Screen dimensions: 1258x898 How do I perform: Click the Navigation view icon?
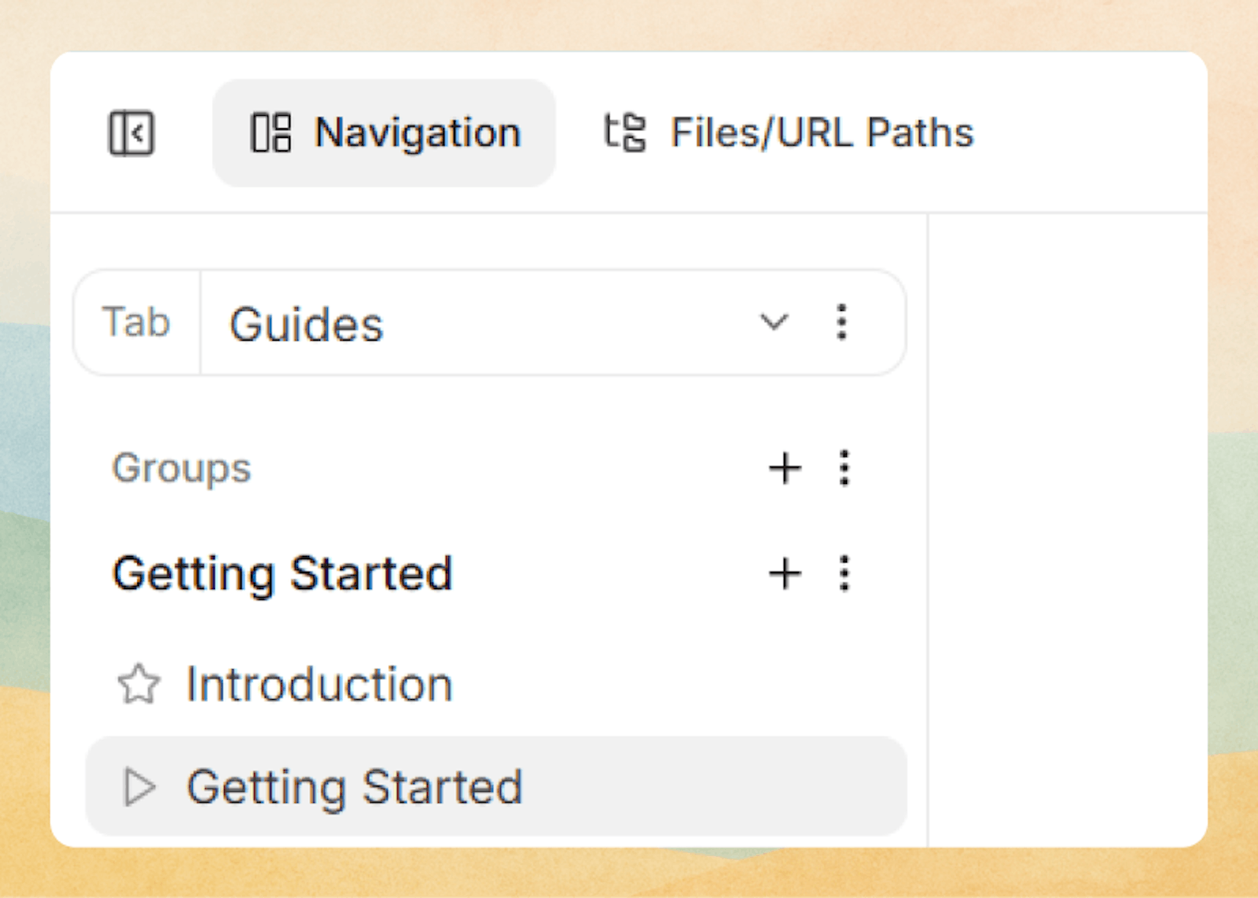point(271,132)
